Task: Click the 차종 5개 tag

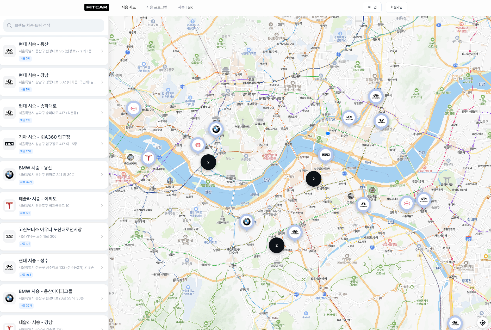Action: click(25, 89)
